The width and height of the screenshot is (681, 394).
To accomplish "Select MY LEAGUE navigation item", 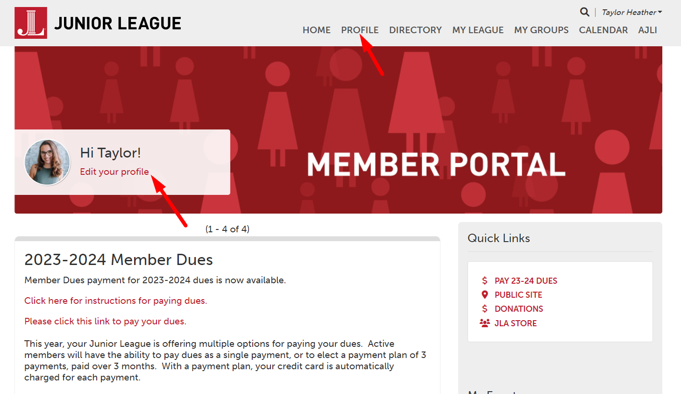I will (478, 30).
